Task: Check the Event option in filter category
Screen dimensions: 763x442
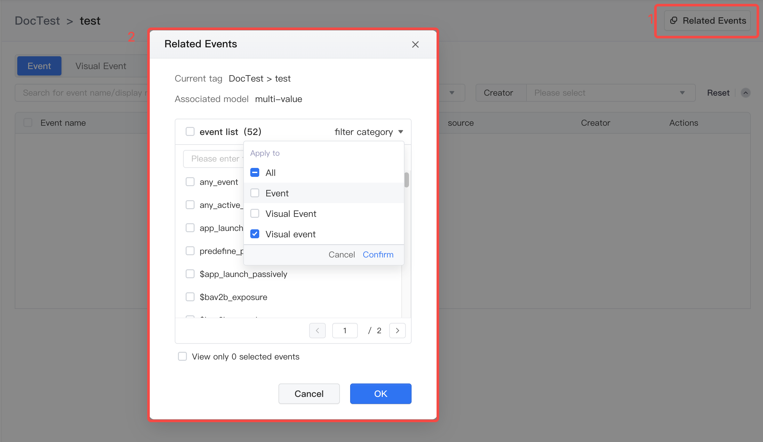Action: pos(255,193)
